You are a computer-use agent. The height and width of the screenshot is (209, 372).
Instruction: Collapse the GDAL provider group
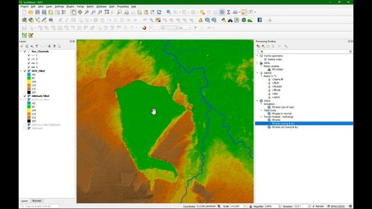pos(257,63)
